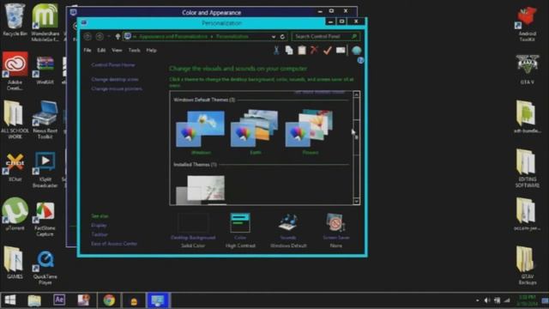The image size is (549, 309).
Task: Open Control Panel Home link
Action: [x=113, y=65]
